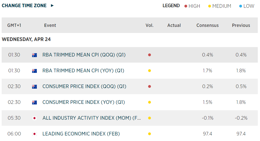The image size is (260, 141).
Task: Click Australia flag beside RBA Trimmed Mean CPI (QoQ)
Action: coord(35,55)
